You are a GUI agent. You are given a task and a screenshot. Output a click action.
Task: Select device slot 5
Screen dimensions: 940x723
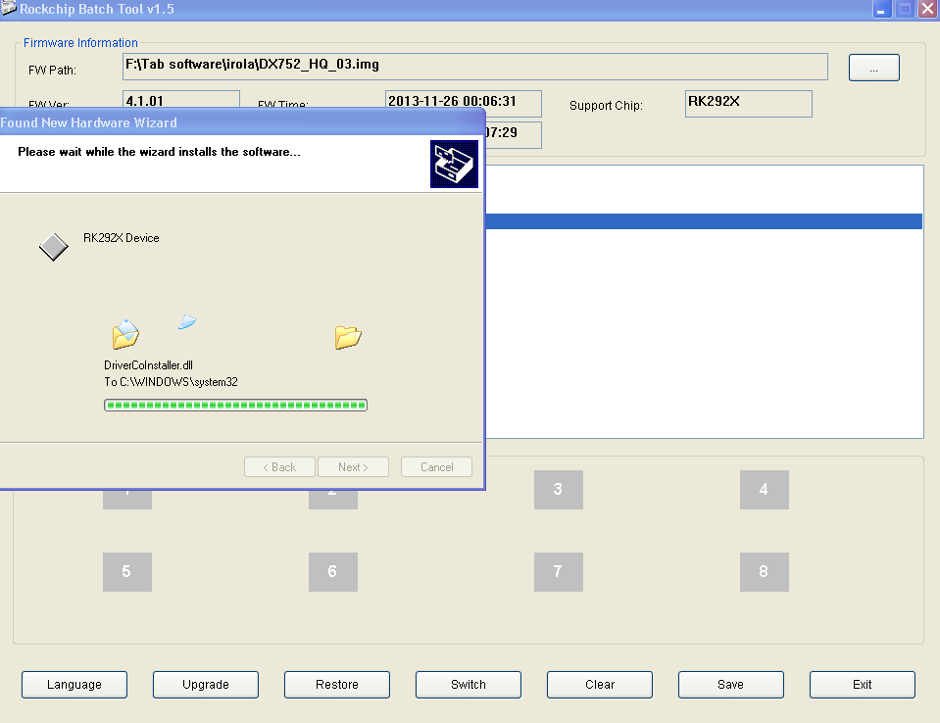tap(126, 571)
